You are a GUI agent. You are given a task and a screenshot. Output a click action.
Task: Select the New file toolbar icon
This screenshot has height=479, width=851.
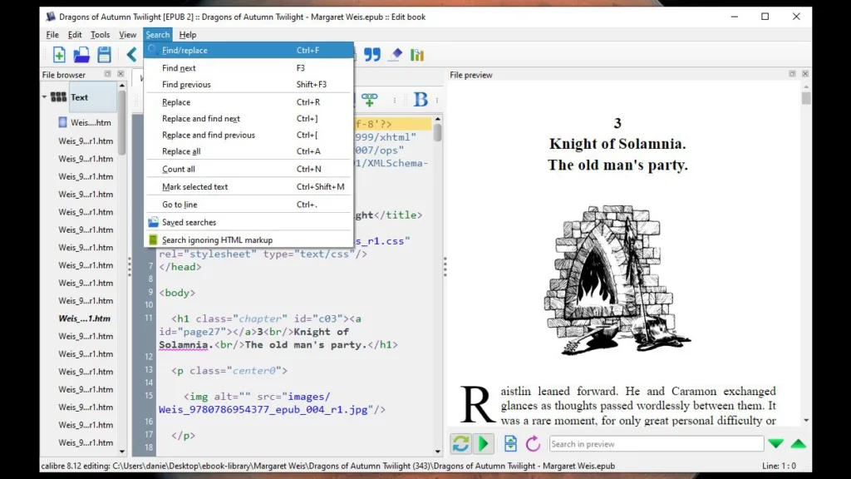[58, 54]
